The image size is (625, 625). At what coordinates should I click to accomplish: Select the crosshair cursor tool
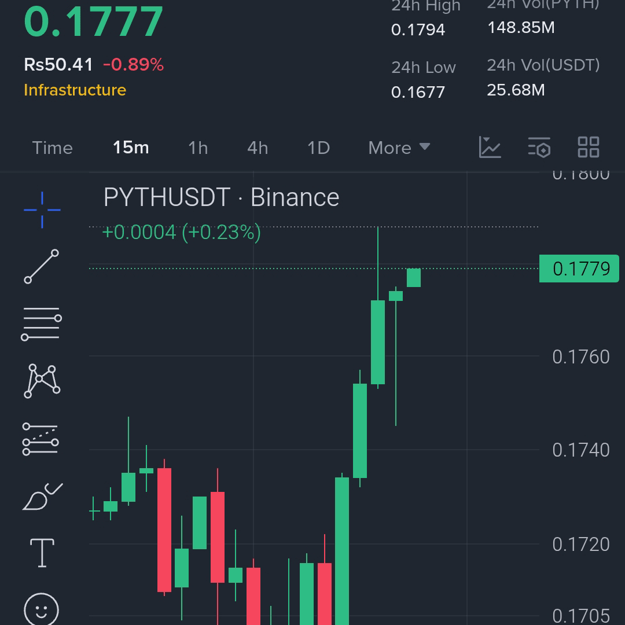[x=42, y=209]
